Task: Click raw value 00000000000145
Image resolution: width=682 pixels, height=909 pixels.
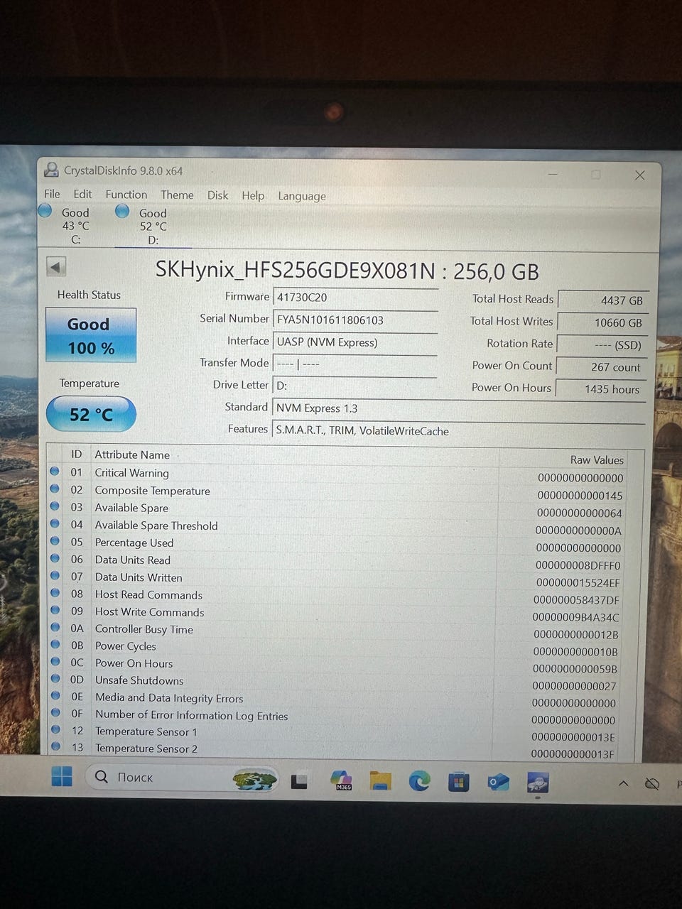Action: click(x=580, y=496)
